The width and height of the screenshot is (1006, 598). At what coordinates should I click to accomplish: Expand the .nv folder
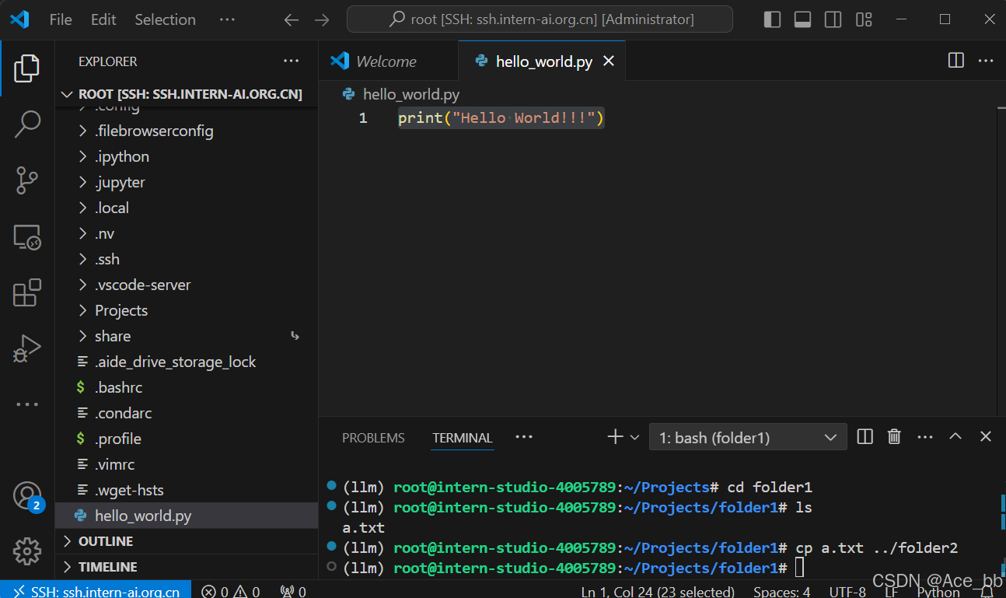click(187, 233)
